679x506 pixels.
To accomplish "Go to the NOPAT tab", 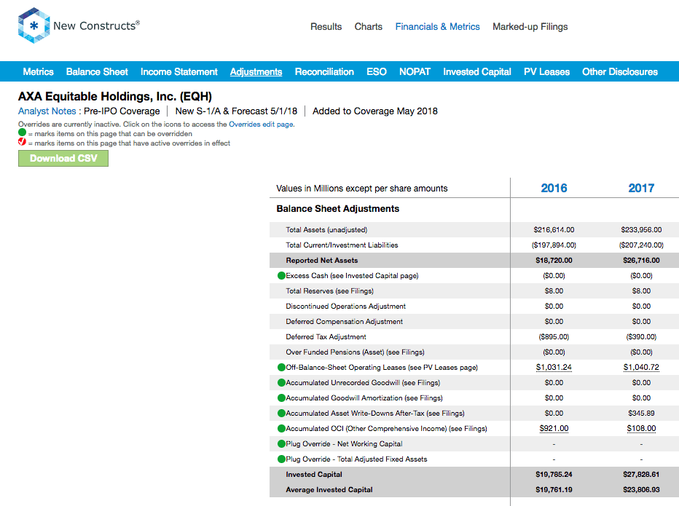I will point(415,72).
